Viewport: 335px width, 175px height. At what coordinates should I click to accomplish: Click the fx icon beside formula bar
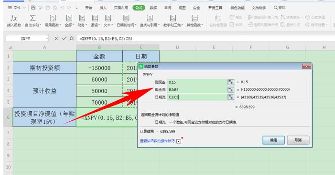tap(72, 39)
